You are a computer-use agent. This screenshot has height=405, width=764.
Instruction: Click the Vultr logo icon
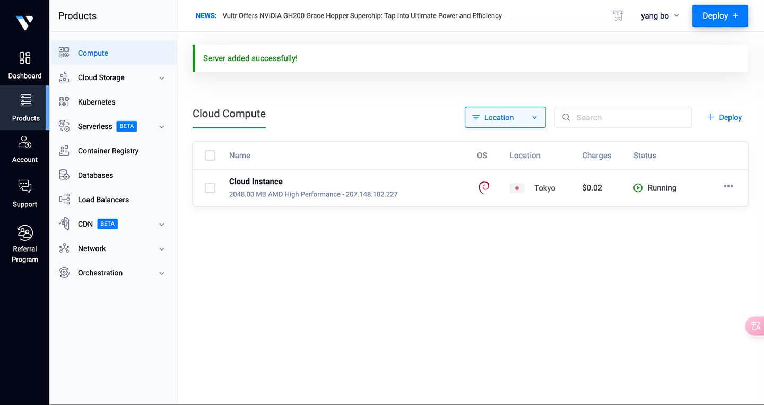24,22
